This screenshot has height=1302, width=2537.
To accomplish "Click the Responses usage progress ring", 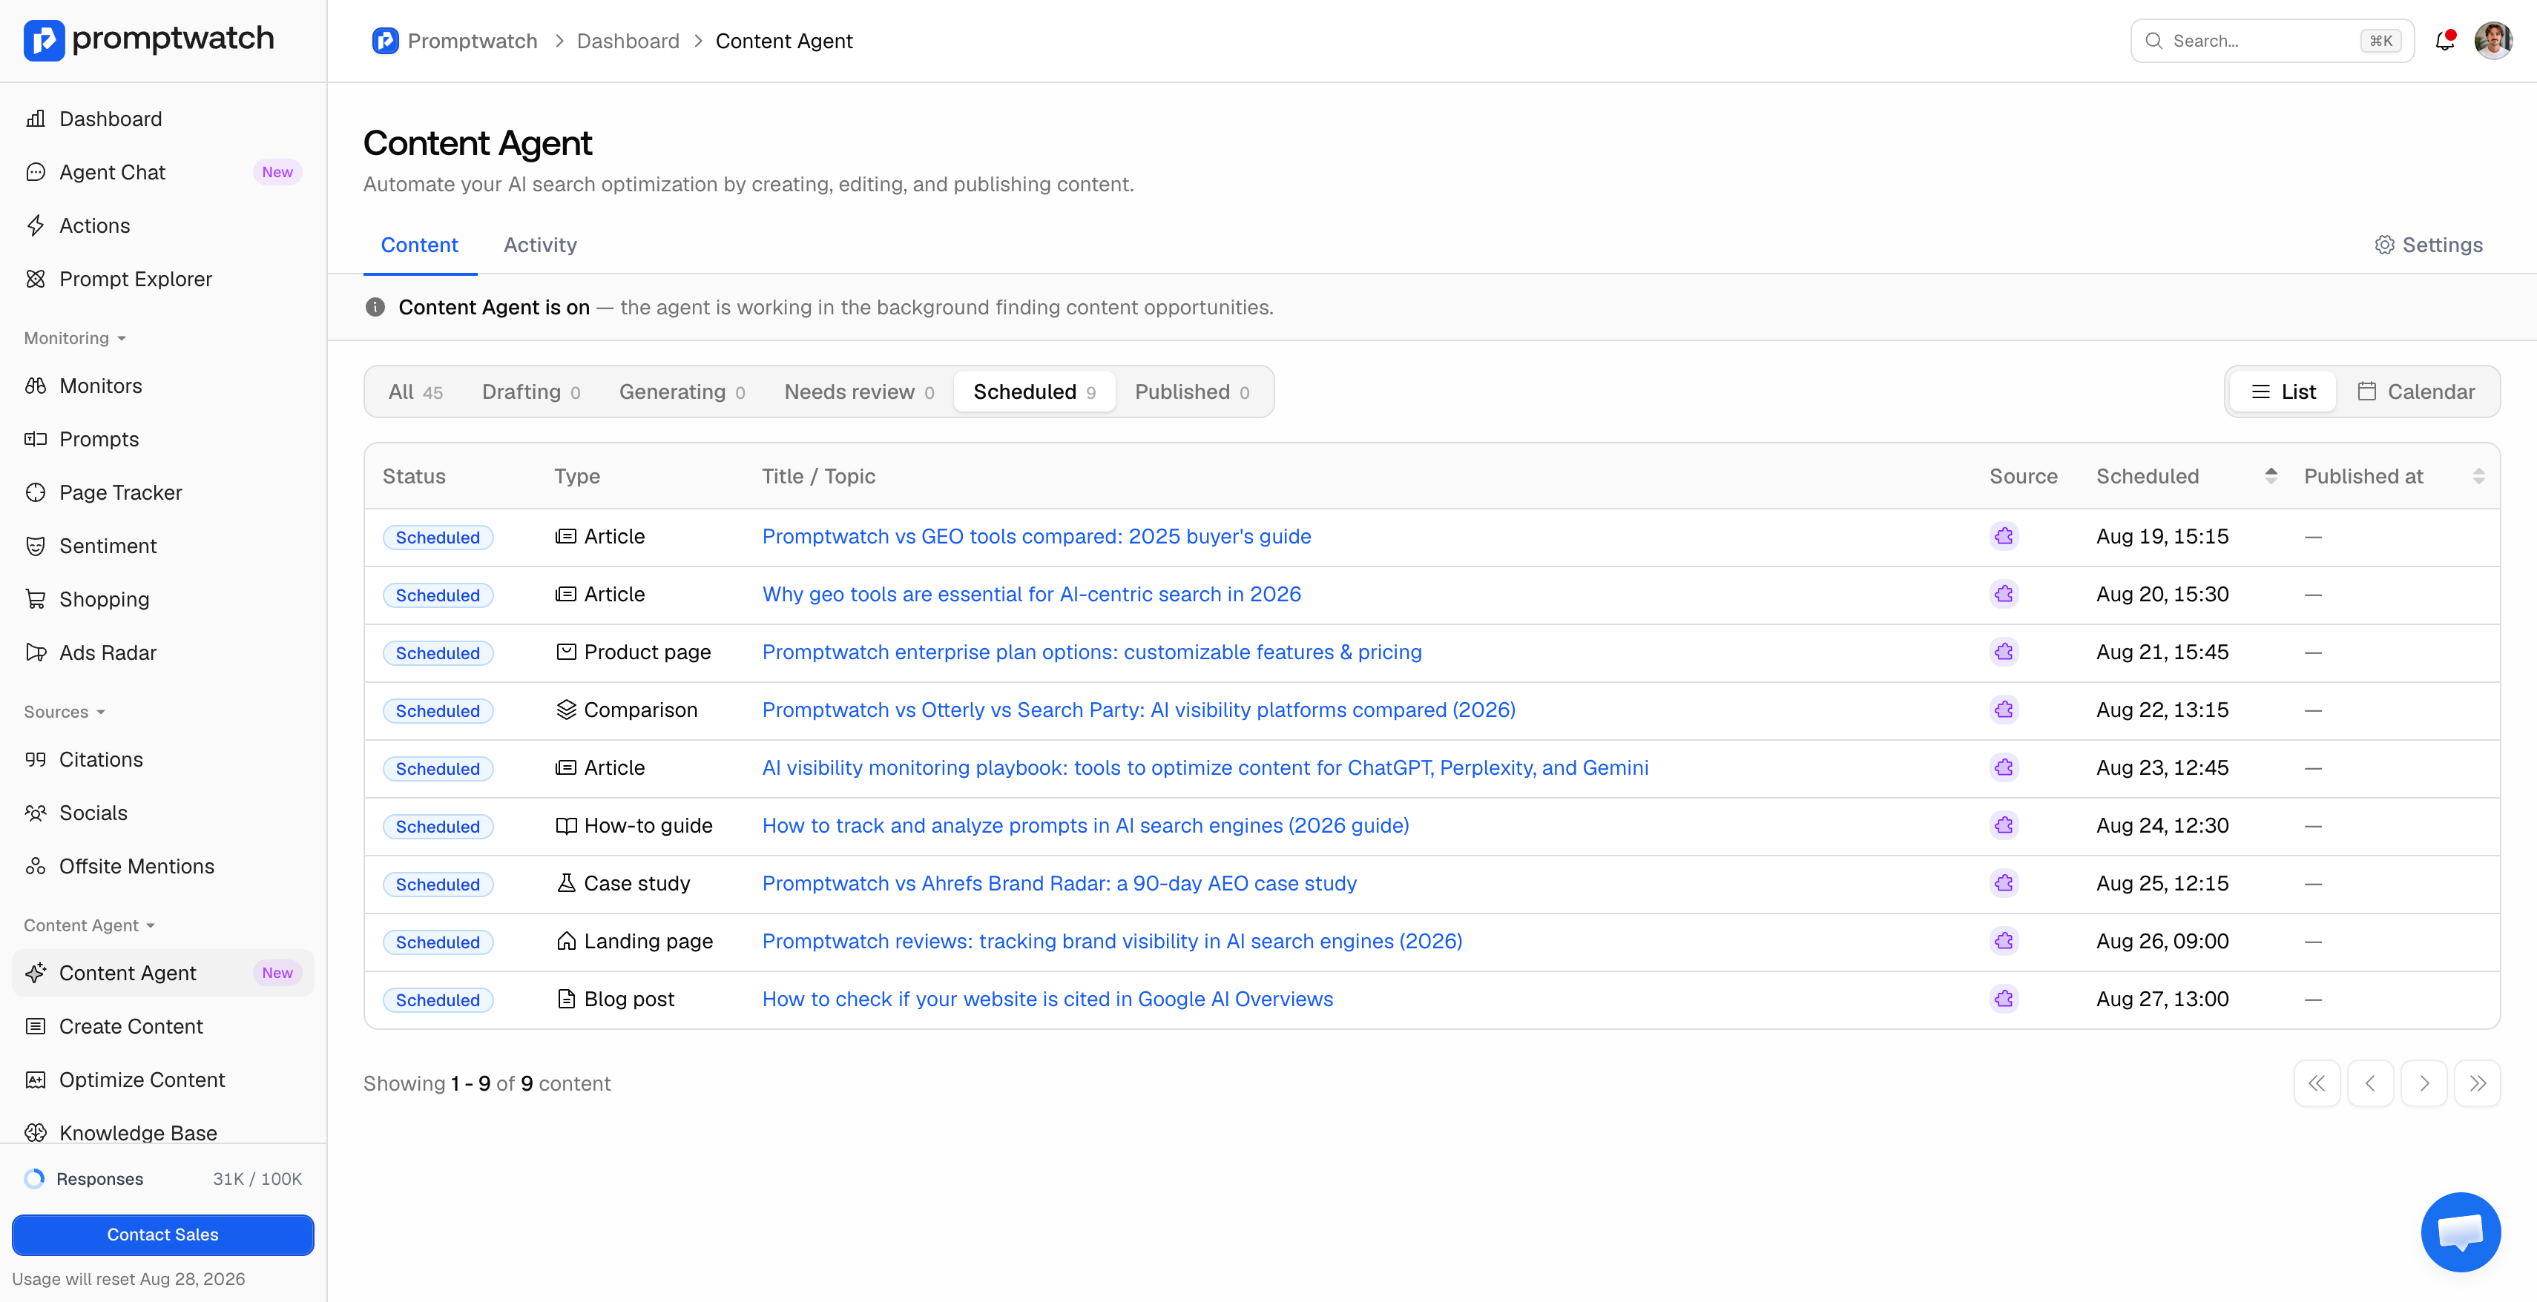I will 34,1179.
